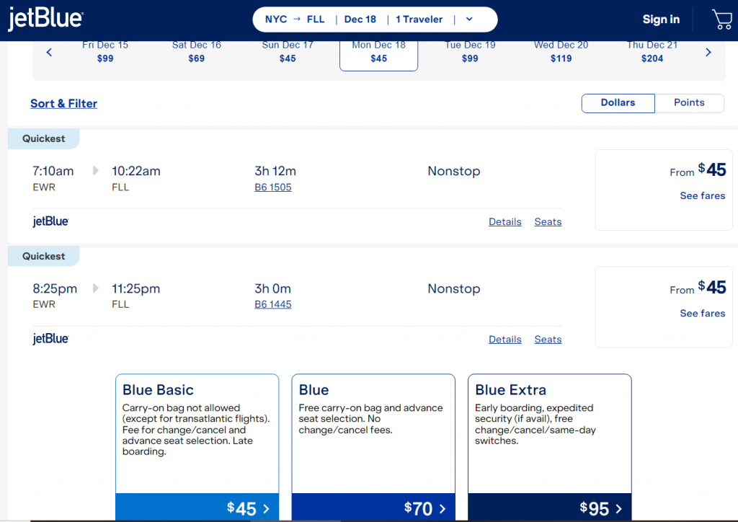Screen dimensions: 738x522
Task: Click Sign in at the top right
Action: coord(661,19)
